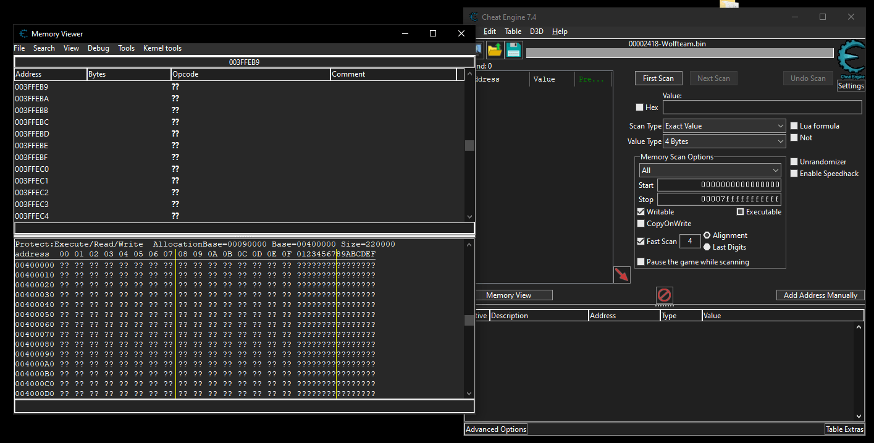874x443 pixels.
Task: Open Table Extras
Action: 844,429
